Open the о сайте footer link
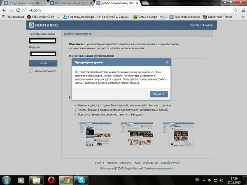The width and height of the screenshot is (247, 185). [99, 163]
